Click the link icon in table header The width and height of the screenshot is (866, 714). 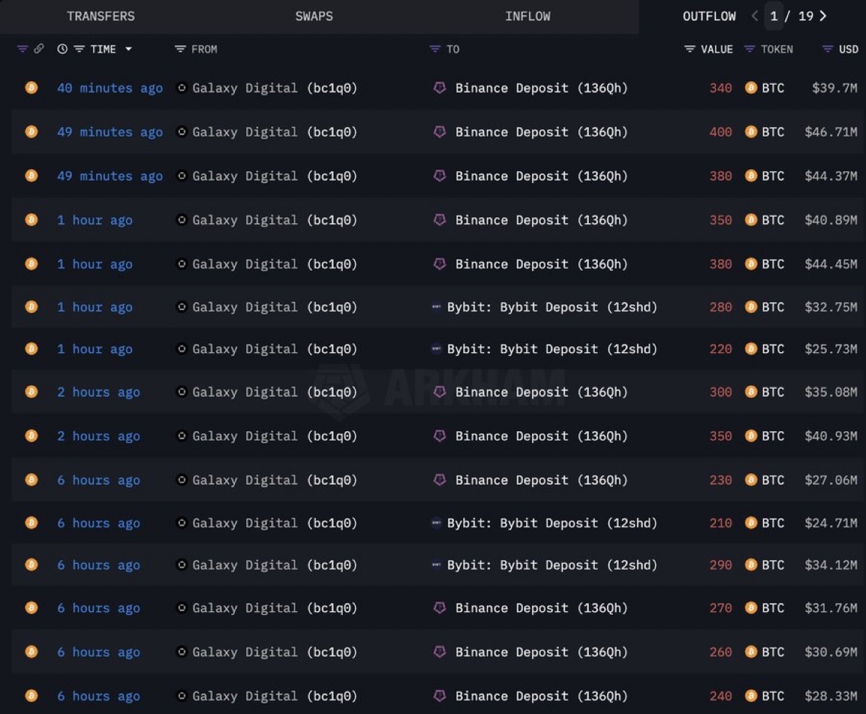click(39, 49)
